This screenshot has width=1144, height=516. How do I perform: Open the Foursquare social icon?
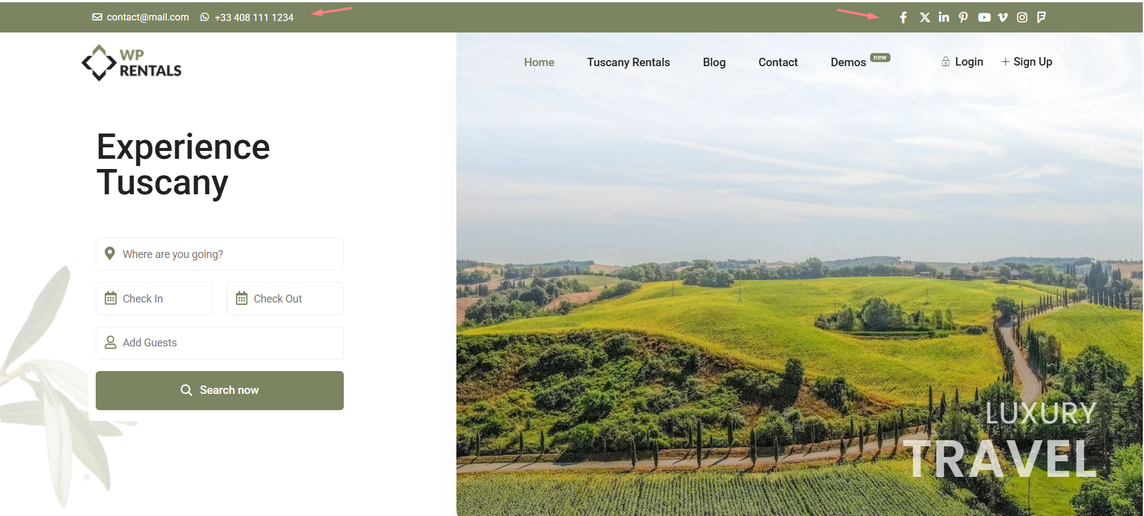[1041, 17]
